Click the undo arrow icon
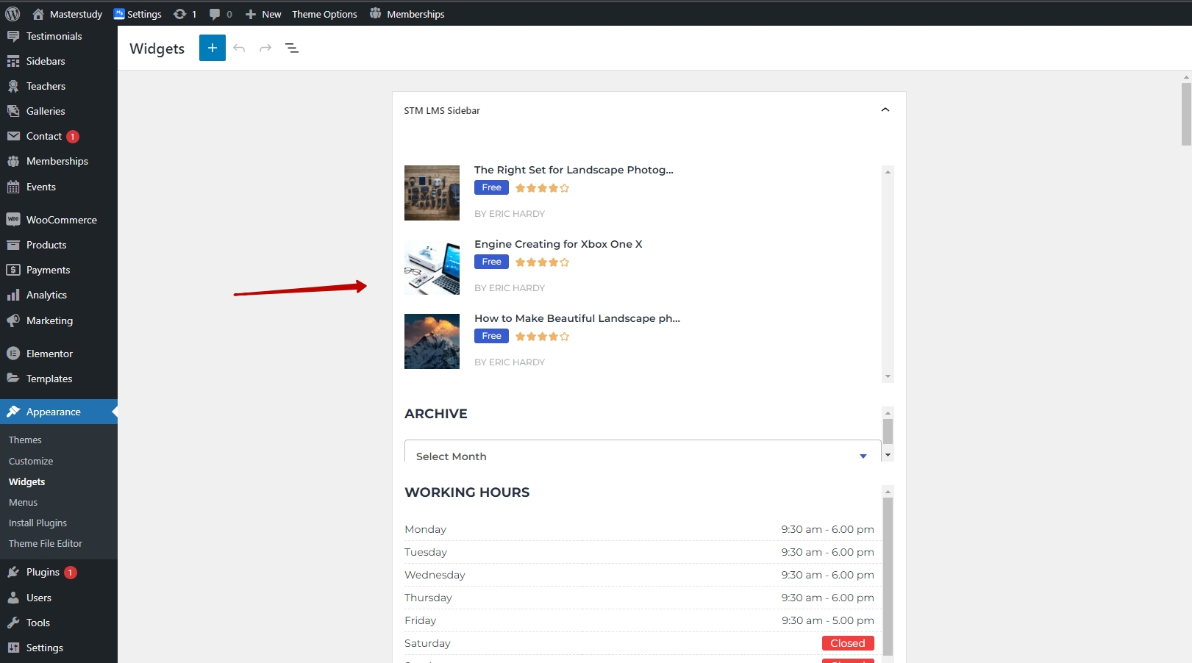 [239, 49]
